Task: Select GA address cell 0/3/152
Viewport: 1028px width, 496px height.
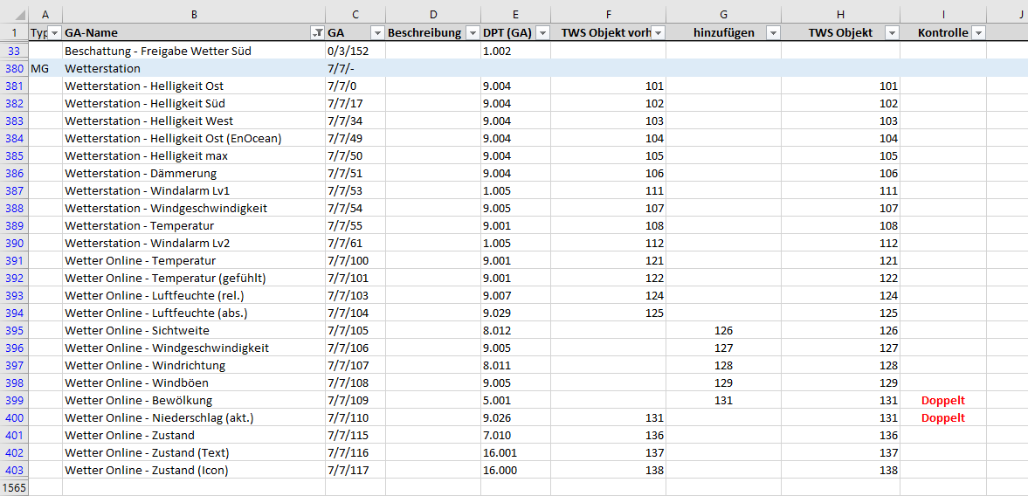Action: [x=355, y=51]
